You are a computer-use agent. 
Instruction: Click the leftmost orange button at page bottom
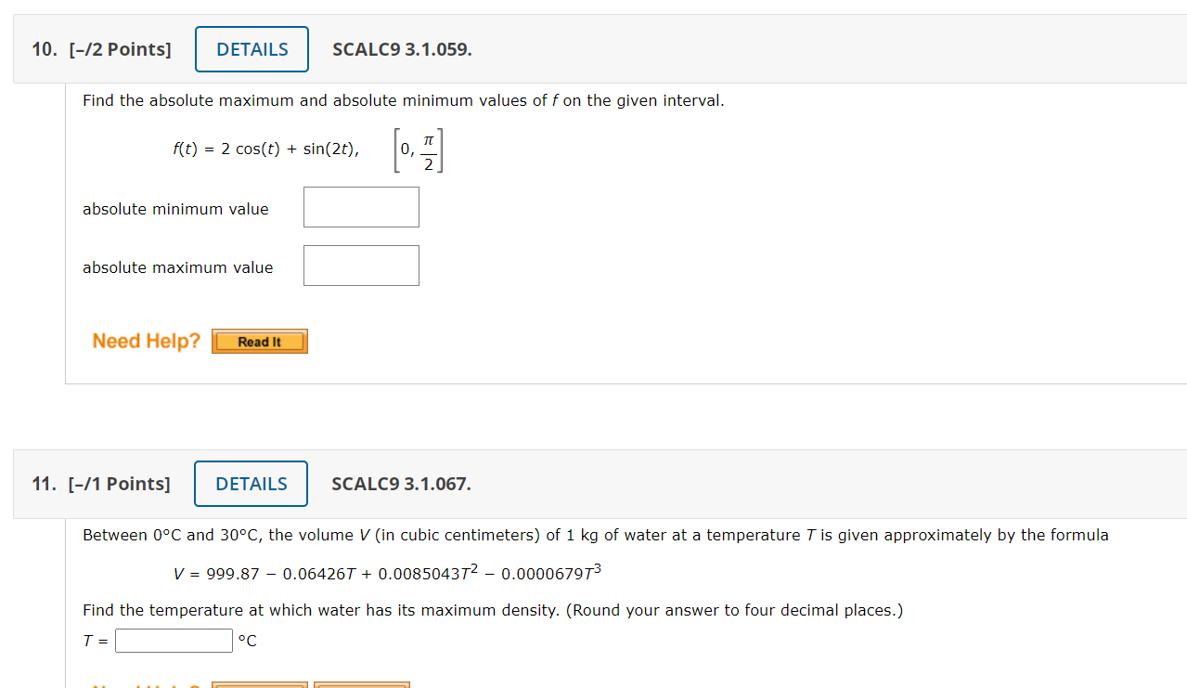259,684
